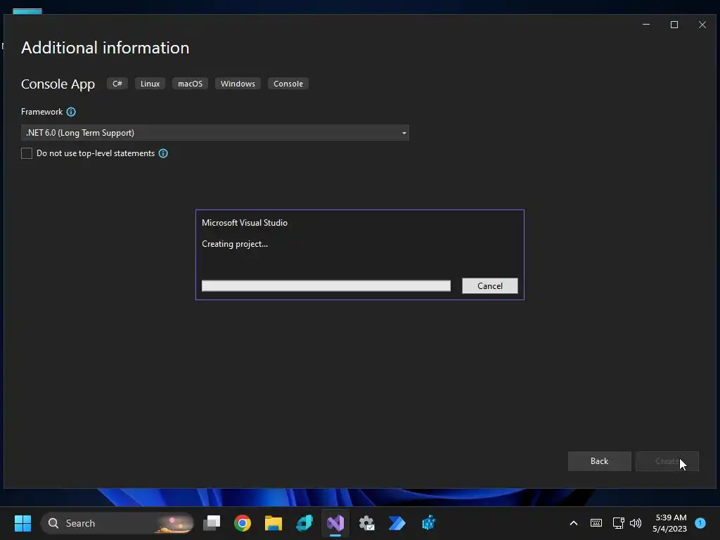Viewport: 720px width, 540px height.
Task: Open the teal app next to File Explorer
Action: click(x=304, y=523)
